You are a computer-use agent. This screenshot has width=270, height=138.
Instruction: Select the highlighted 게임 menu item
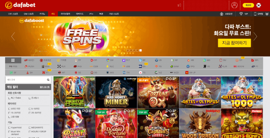53,14
